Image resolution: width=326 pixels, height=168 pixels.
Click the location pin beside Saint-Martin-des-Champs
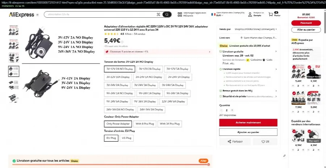click(241, 38)
